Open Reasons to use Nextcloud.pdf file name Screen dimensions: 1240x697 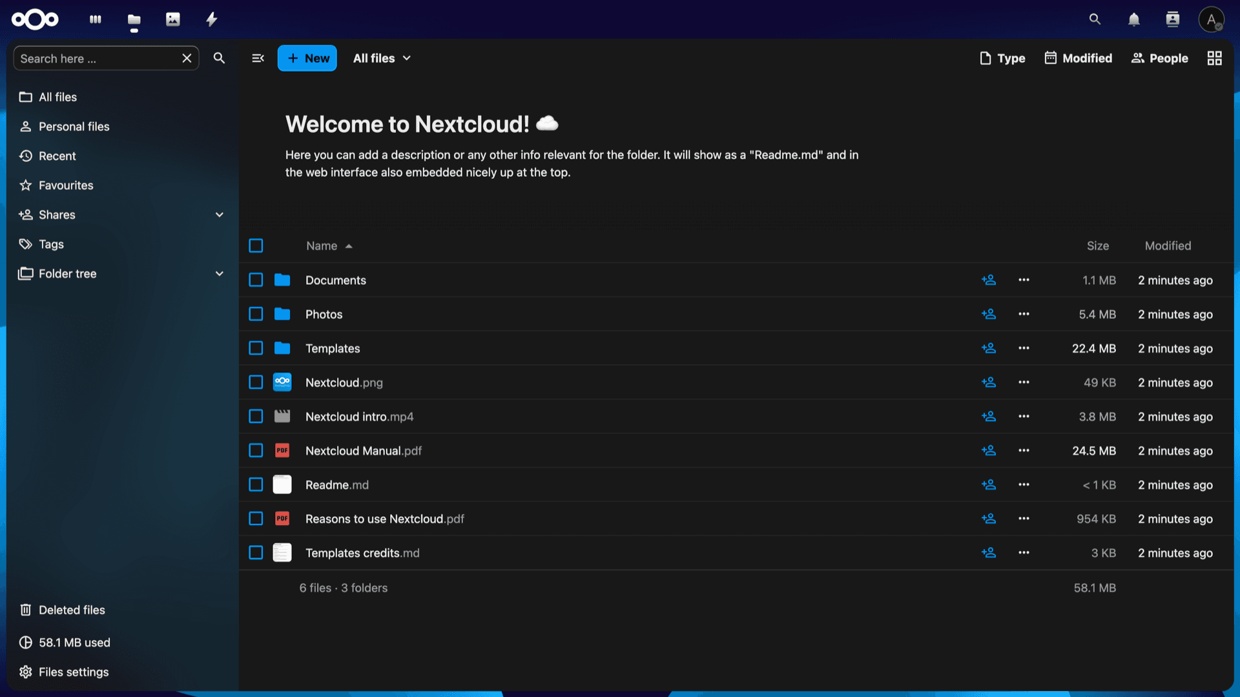pos(385,519)
